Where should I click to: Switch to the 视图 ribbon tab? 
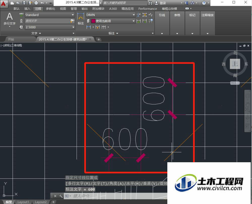click(63, 9)
